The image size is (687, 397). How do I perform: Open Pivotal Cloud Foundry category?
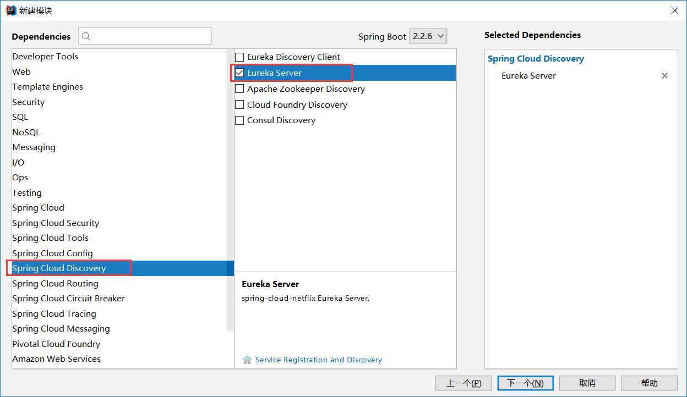coord(56,344)
